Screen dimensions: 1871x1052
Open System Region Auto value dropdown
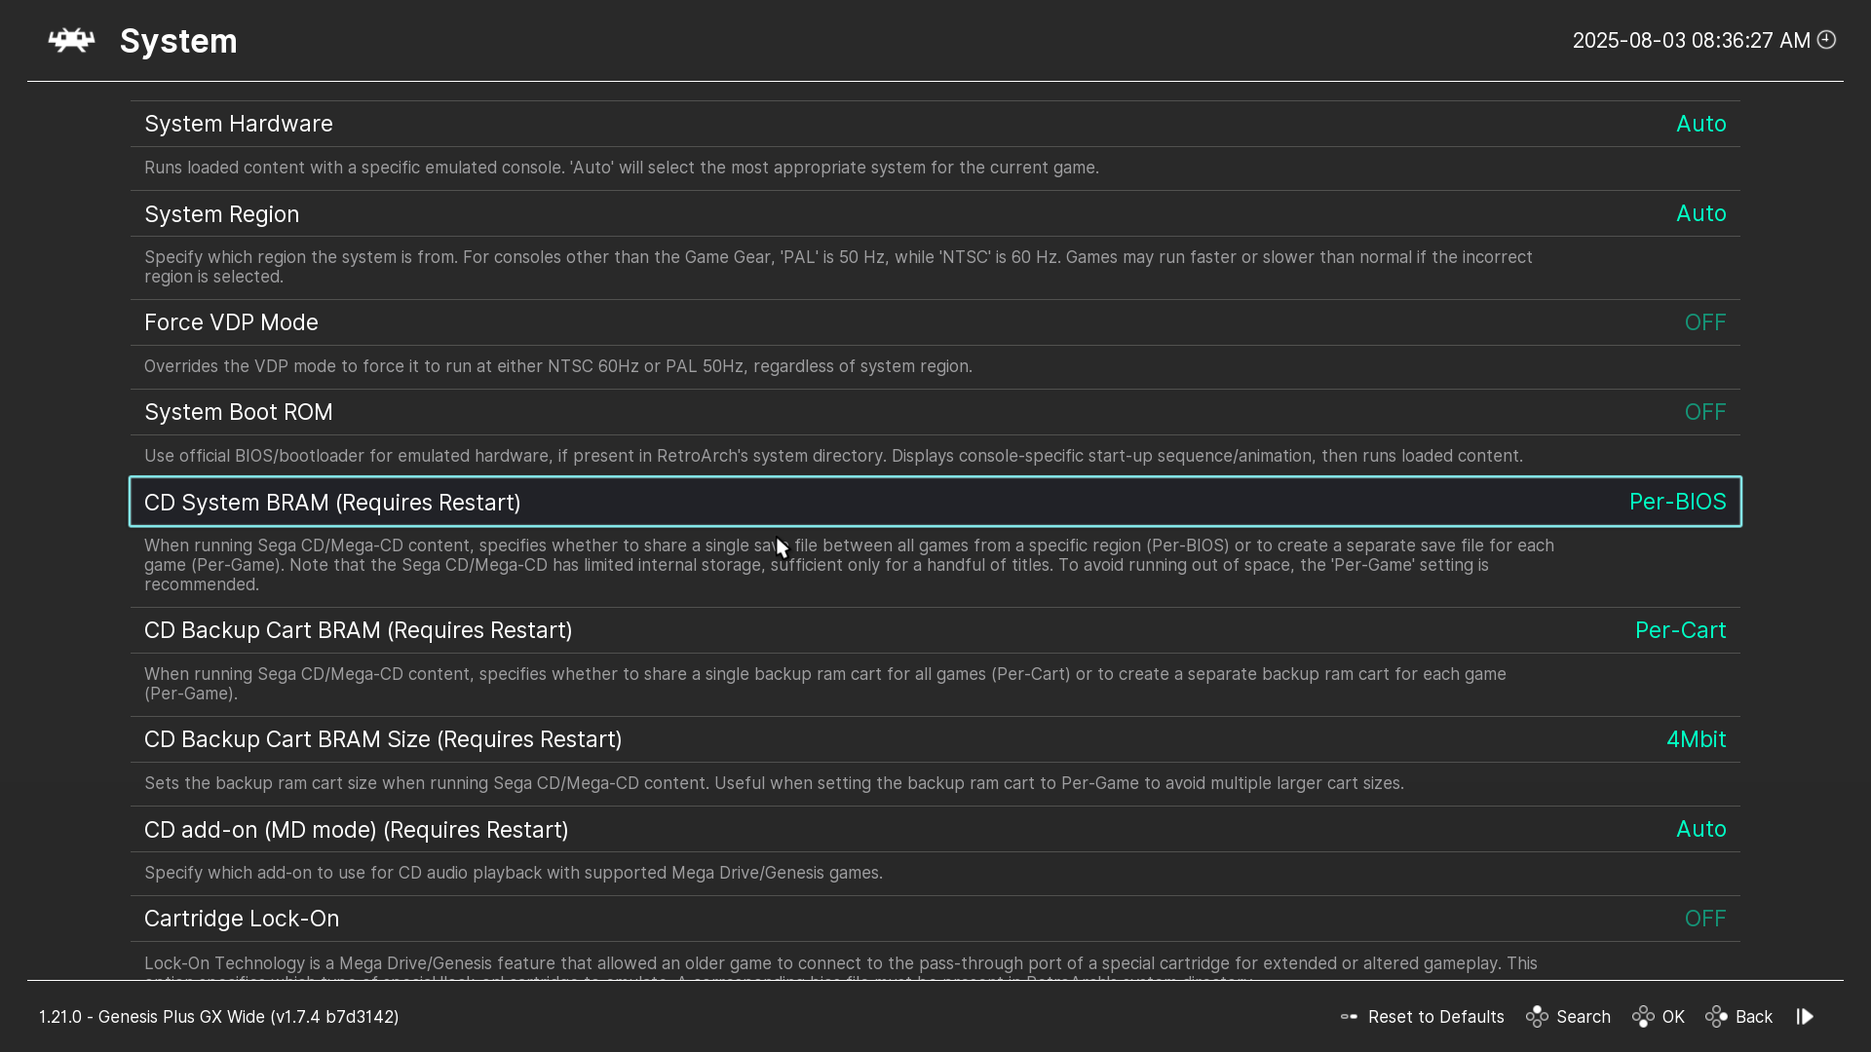click(x=1701, y=213)
